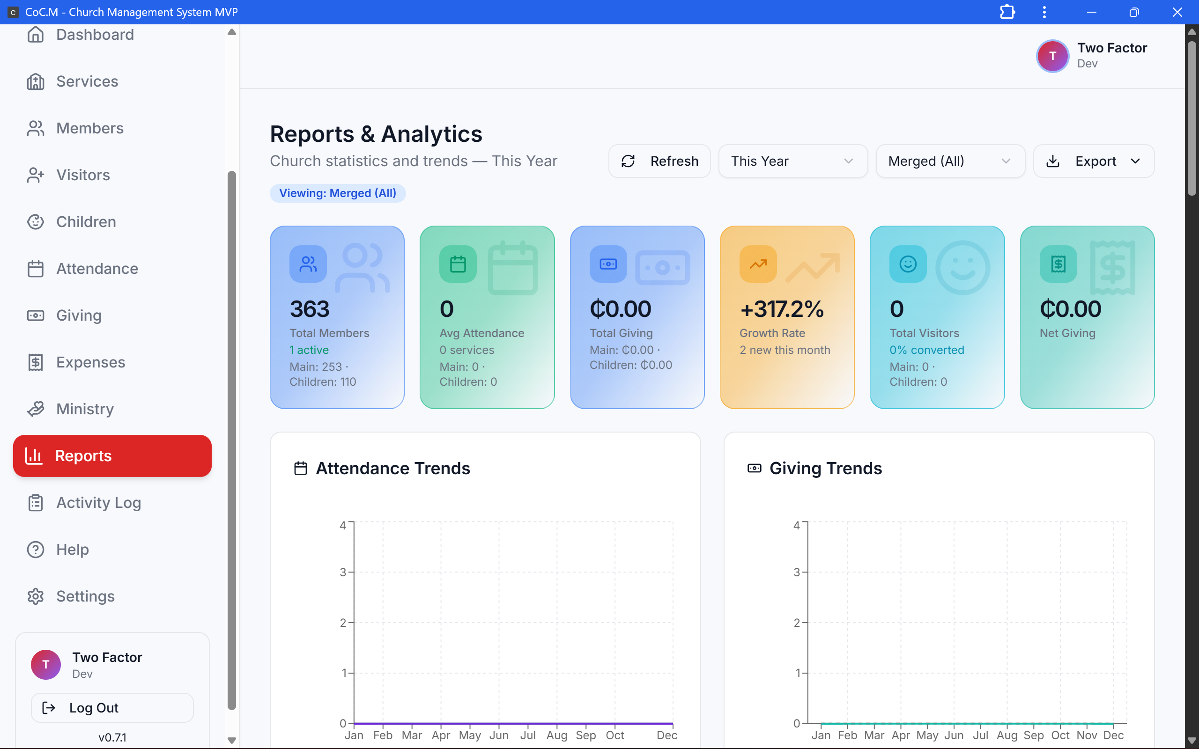This screenshot has height=749, width=1199.
Task: Click the circular refresh arrows icon
Action: pyautogui.click(x=628, y=161)
